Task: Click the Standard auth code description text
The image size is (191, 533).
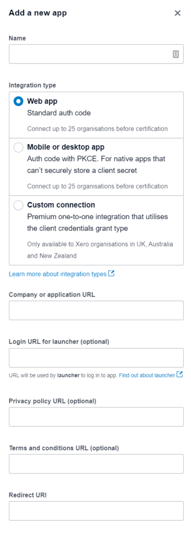Action: (59, 113)
